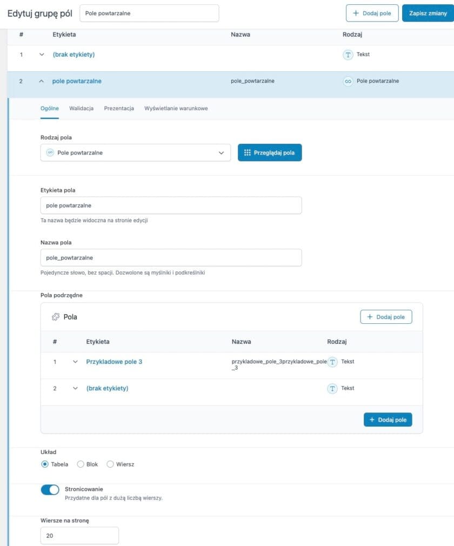Select the Blok layout radio button
Image resolution: width=454 pixels, height=546 pixels.
(81, 464)
